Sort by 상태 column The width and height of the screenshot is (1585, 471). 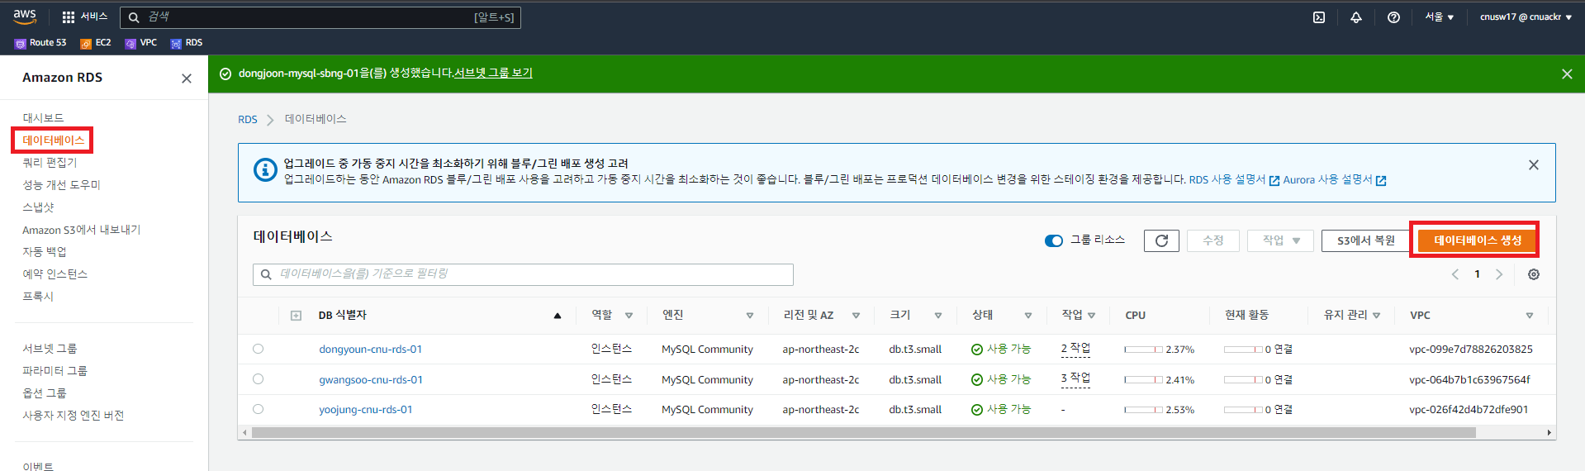(1028, 316)
